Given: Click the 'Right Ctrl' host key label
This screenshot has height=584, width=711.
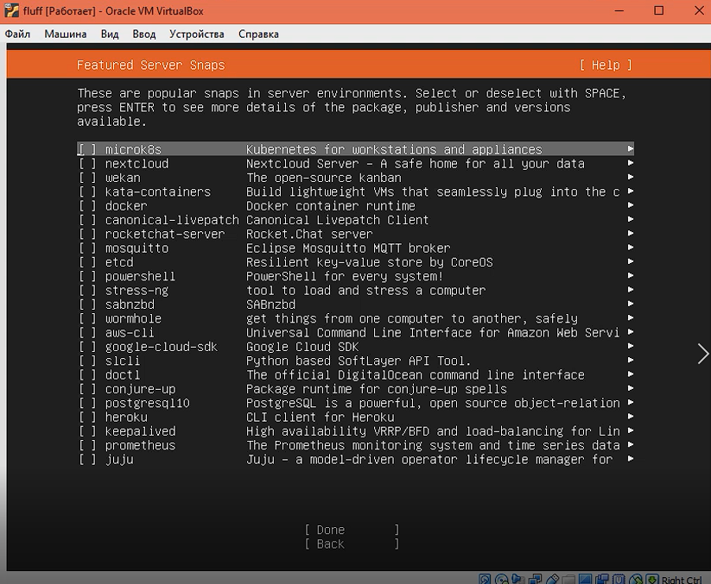Looking at the screenshot, I should click(682, 580).
